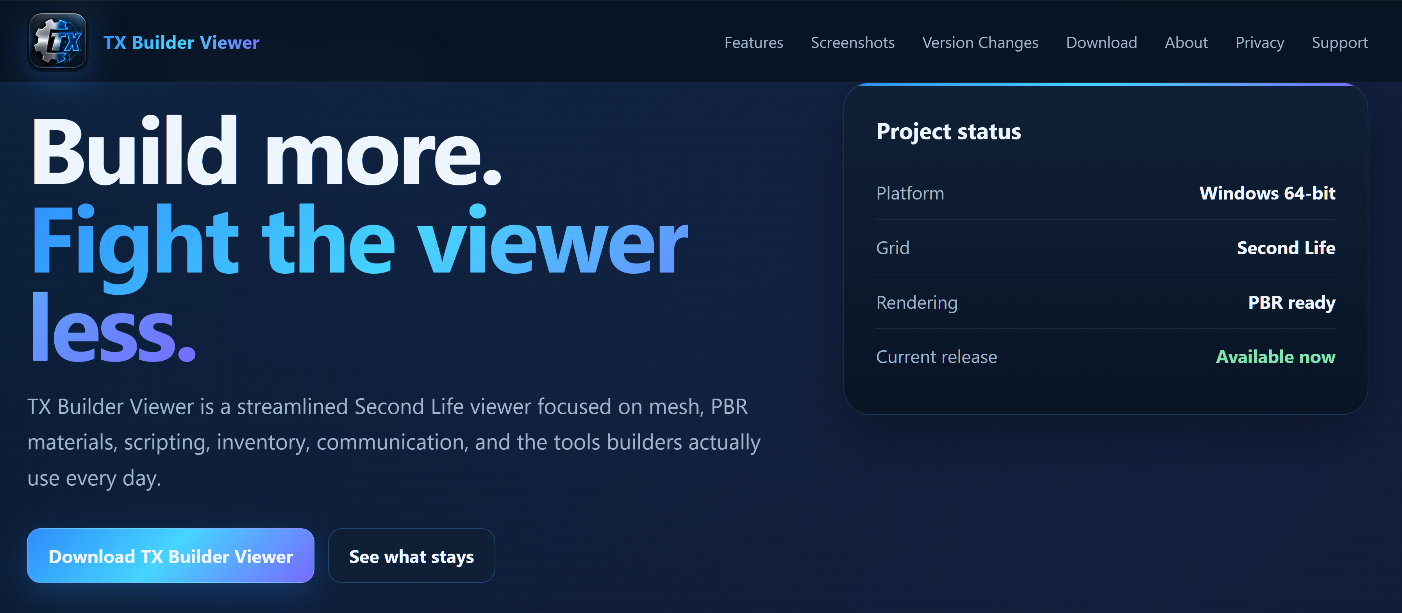
Task: Click the See what stays button
Action: pos(411,556)
